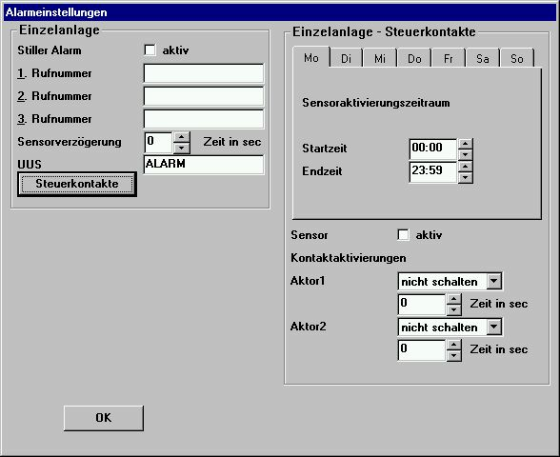Click the UUS text field containing ALARM
Image resolution: width=560 pixels, height=457 pixels.
pos(204,164)
